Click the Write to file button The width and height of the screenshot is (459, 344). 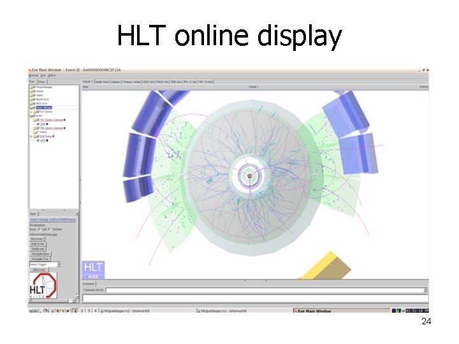coord(38,243)
